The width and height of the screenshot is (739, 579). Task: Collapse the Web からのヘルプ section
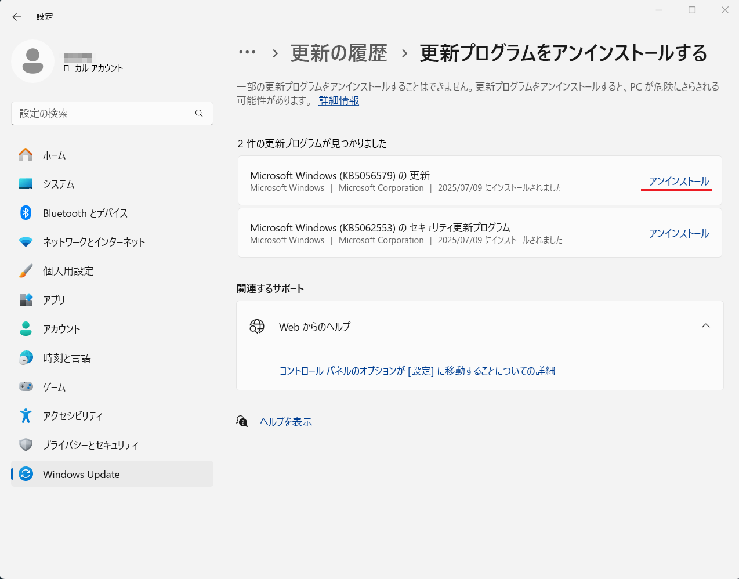point(705,325)
